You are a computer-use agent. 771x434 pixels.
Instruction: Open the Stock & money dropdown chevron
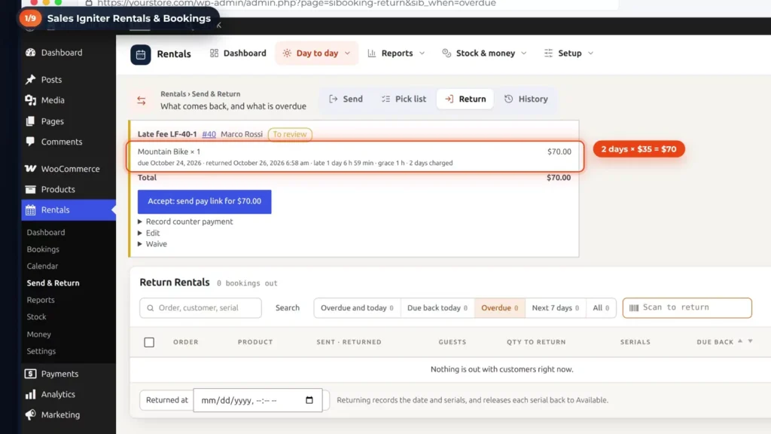(524, 53)
